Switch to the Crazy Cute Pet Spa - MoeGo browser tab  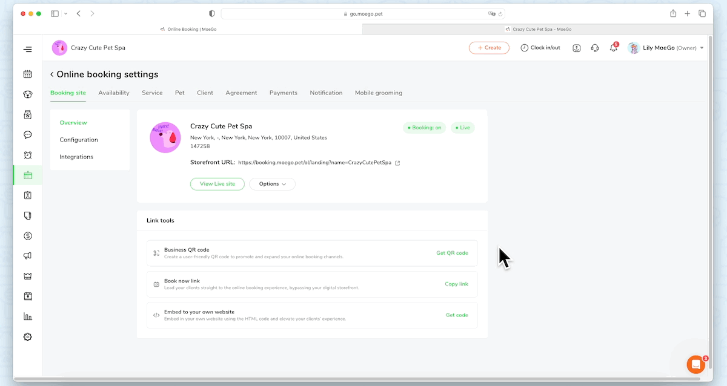pyautogui.click(x=538, y=29)
